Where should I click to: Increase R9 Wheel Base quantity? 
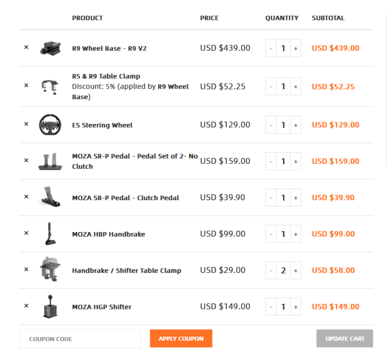(296, 49)
